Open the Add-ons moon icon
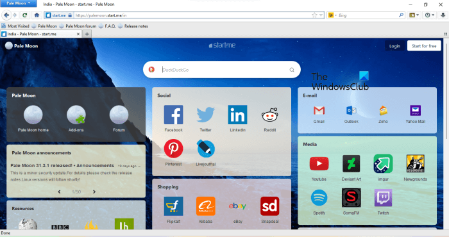 pos(76,115)
